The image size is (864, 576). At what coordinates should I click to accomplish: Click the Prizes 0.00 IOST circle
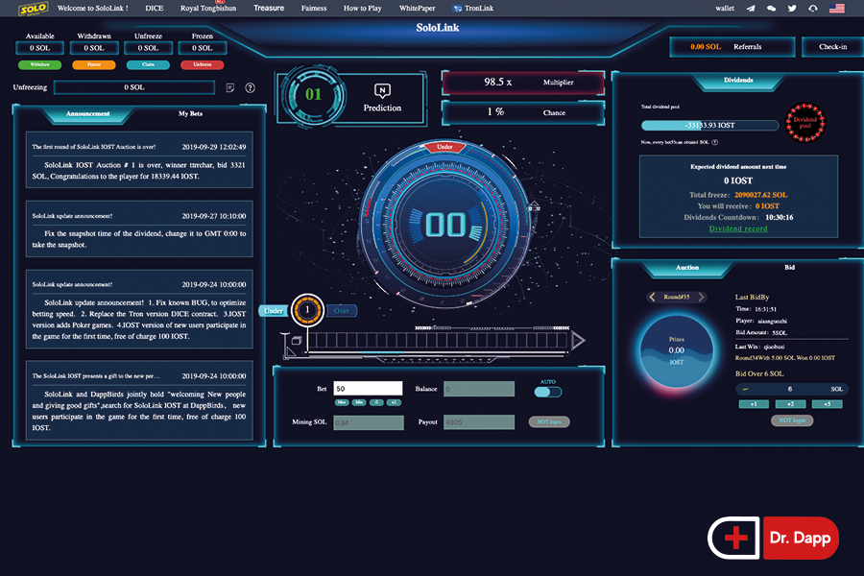pos(676,350)
